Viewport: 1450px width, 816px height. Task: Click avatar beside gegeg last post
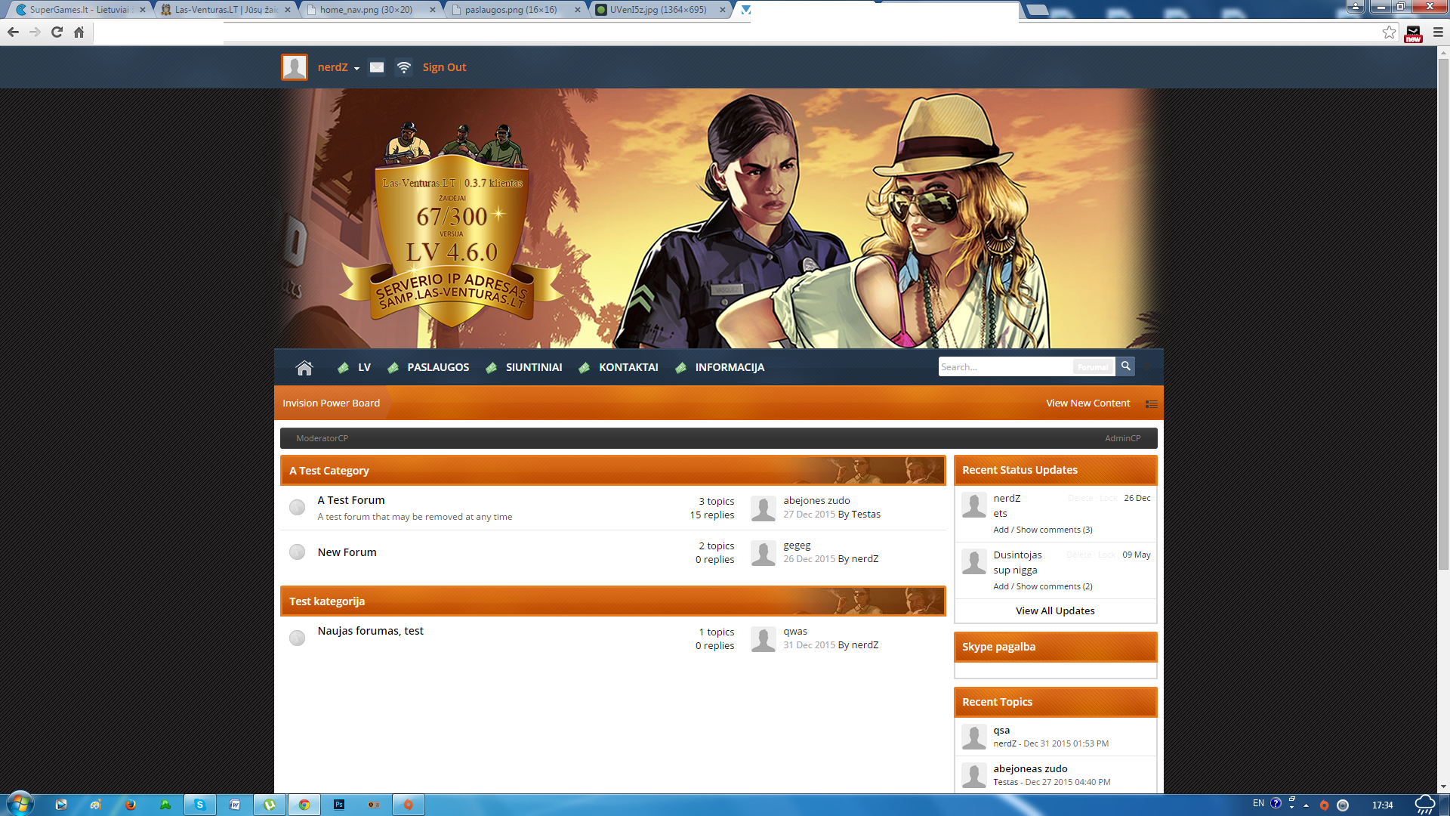click(x=764, y=553)
